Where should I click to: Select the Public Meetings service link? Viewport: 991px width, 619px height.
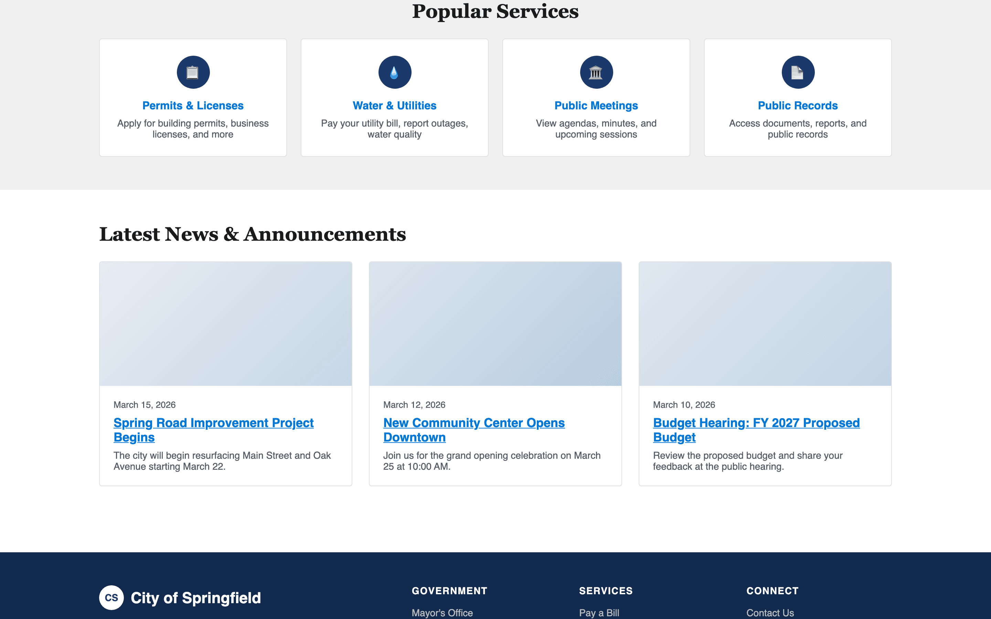point(596,105)
